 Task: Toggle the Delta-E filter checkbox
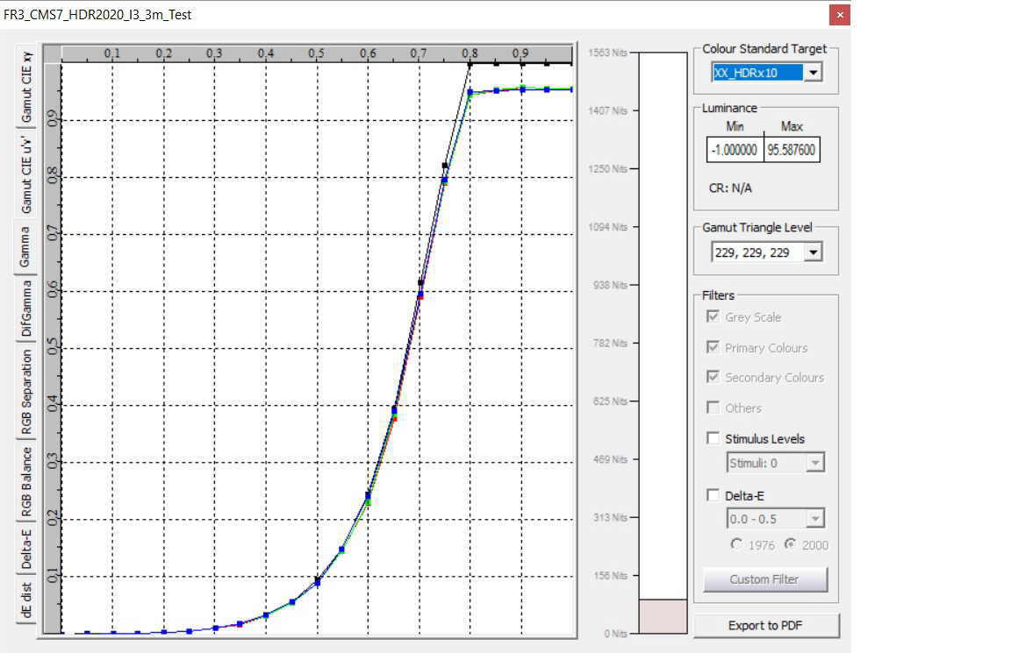713,495
